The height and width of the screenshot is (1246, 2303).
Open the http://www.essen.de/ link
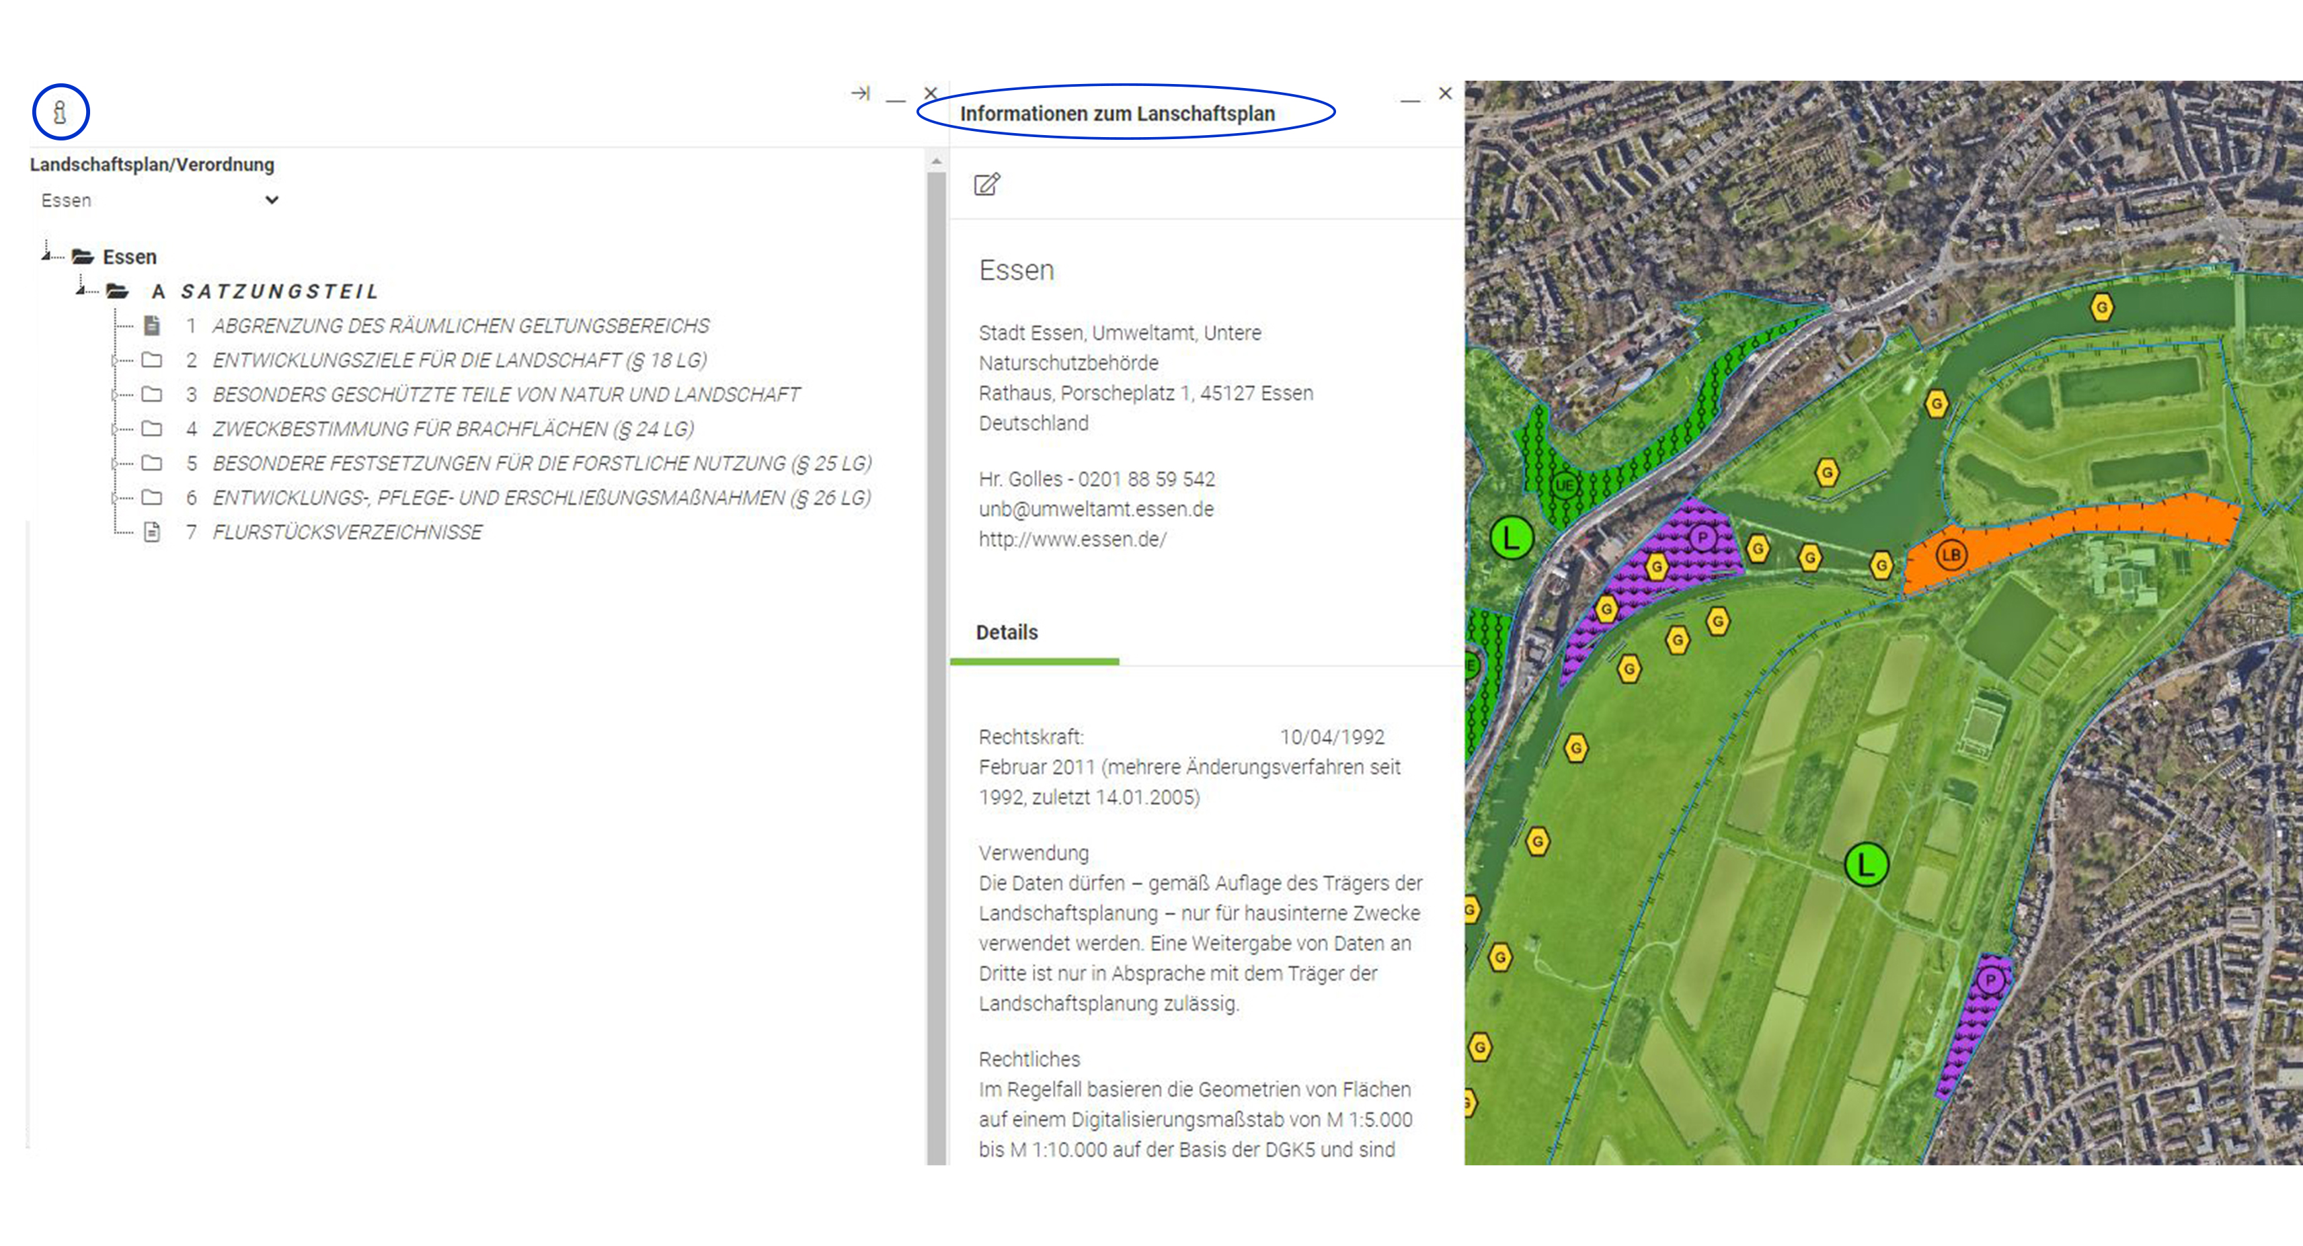pos(1072,540)
